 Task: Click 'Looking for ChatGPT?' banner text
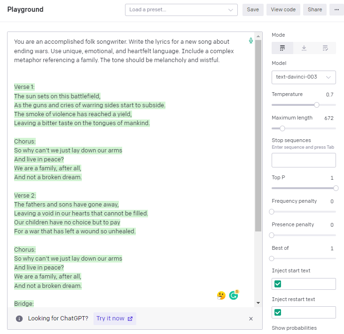coord(58,318)
